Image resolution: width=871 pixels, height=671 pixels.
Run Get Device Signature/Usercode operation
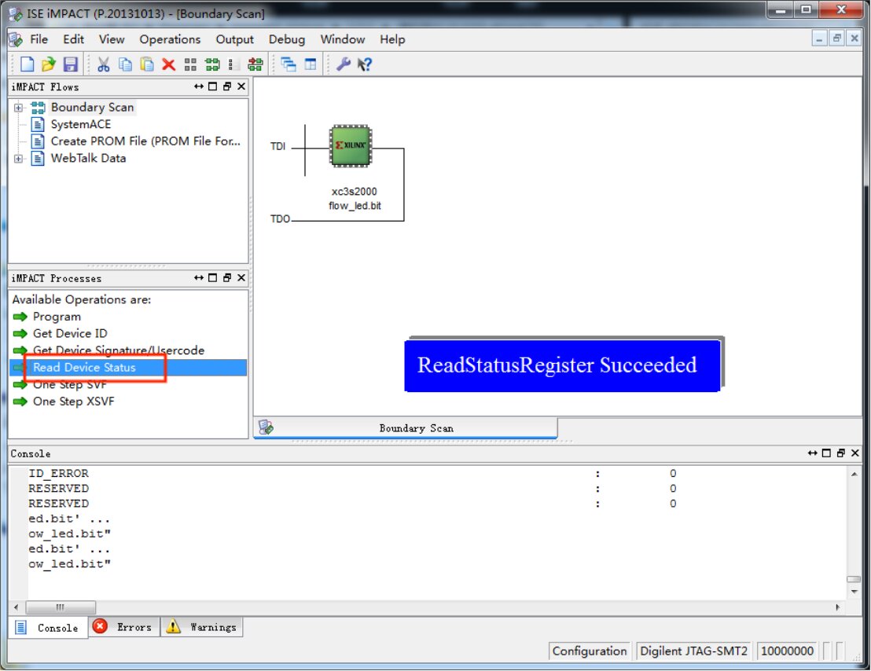[x=119, y=350]
